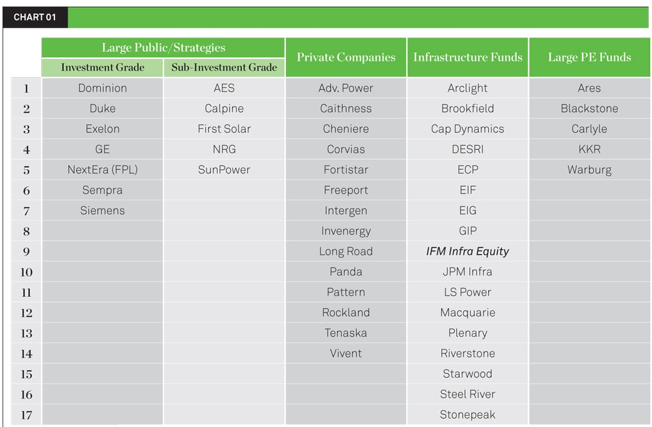The image size is (652, 427).
Task: Select the SunPower entry
Action: tap(224, 170)
